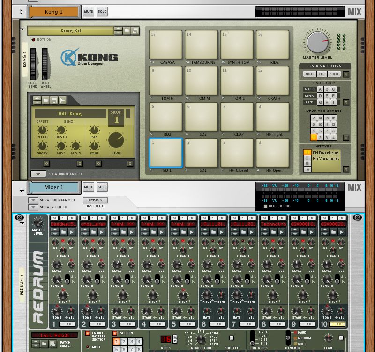
Task: Save the Redrum Init Patch with disk icon
Action: coord(52,344)
